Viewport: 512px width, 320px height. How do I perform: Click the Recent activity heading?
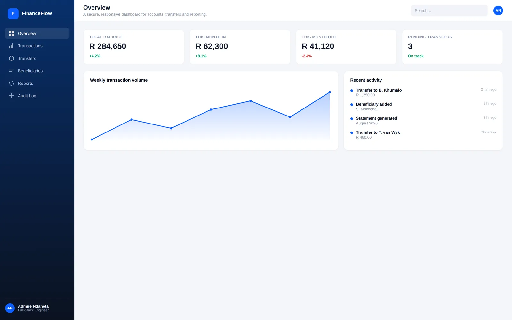[x=366, y=80]
